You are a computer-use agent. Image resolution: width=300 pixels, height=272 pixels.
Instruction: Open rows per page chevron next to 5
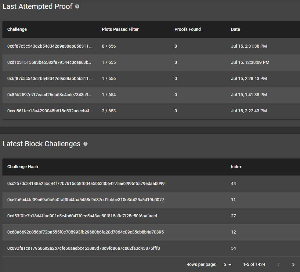230,264
